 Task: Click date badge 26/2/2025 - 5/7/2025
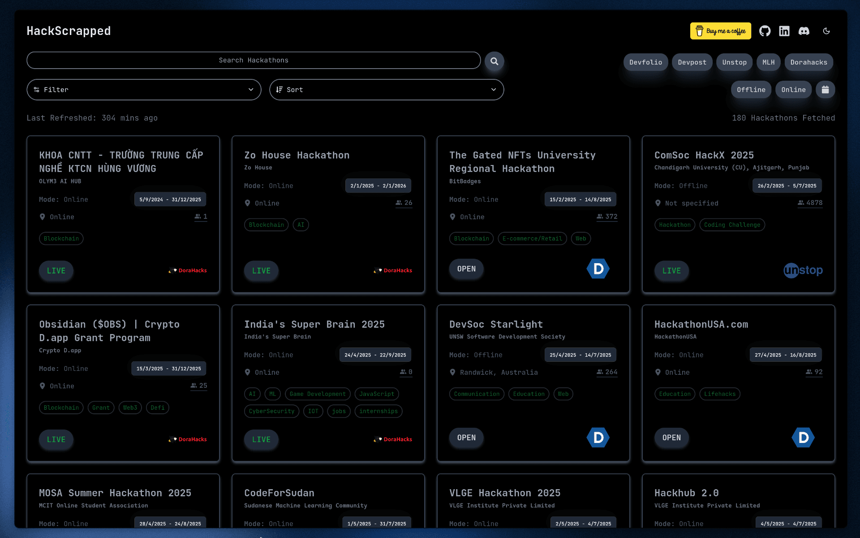point(787,186)
